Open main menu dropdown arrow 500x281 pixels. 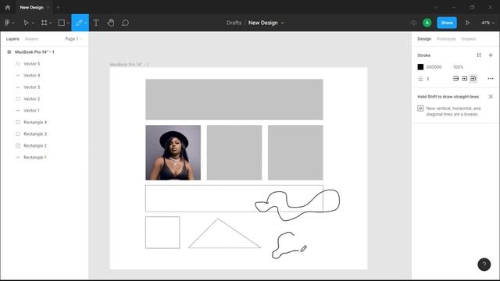pos(13,23)
